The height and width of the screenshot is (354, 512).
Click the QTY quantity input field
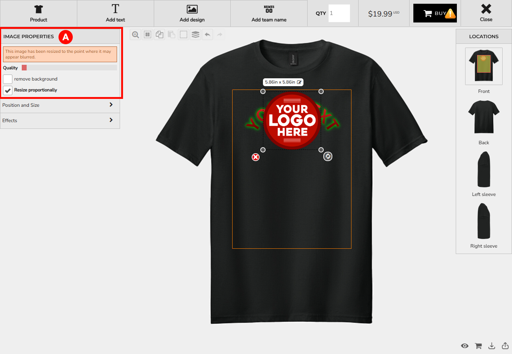pos(339,13)
